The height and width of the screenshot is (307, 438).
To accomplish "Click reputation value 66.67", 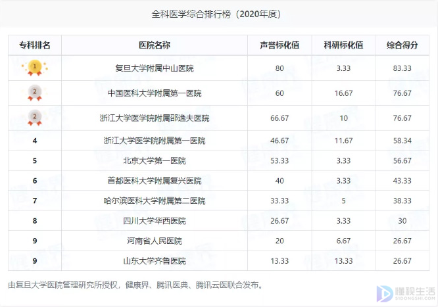I will click(x=280, y=118).
